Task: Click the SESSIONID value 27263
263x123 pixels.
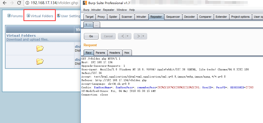Action: click(x=249, y=88)
